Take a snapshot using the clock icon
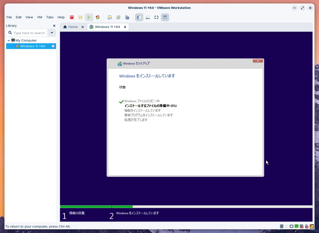Viewport: 319px width, 233px height. click(x=110, y=17)
